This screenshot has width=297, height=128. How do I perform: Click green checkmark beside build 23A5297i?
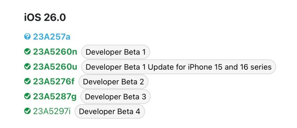pos(28,111)
